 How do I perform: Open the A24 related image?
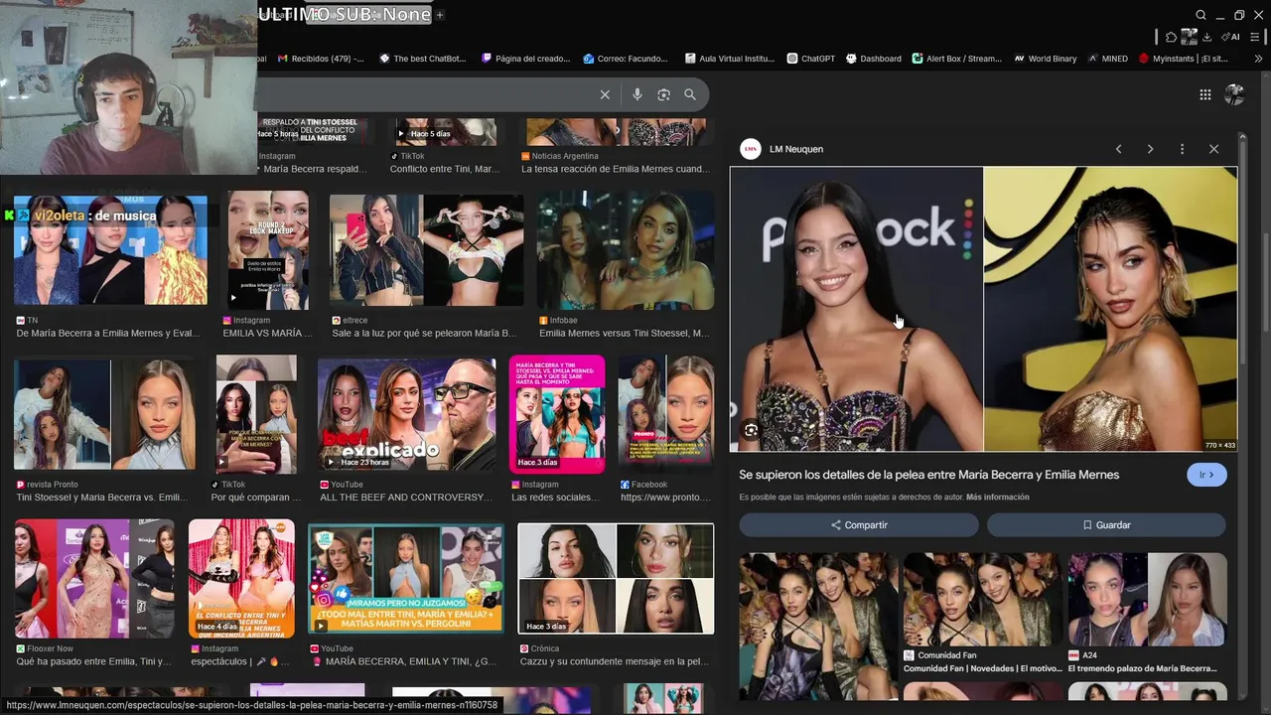point(1148,598)
